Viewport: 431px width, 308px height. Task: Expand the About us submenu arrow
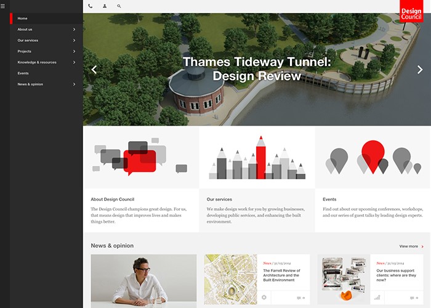(75, 30)
